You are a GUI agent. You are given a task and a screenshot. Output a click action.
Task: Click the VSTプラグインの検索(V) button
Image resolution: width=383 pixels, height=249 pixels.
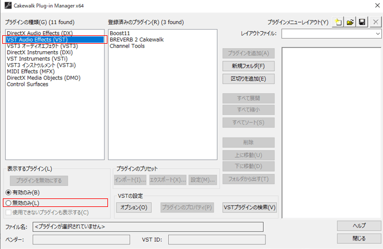[x=249, y=208]
